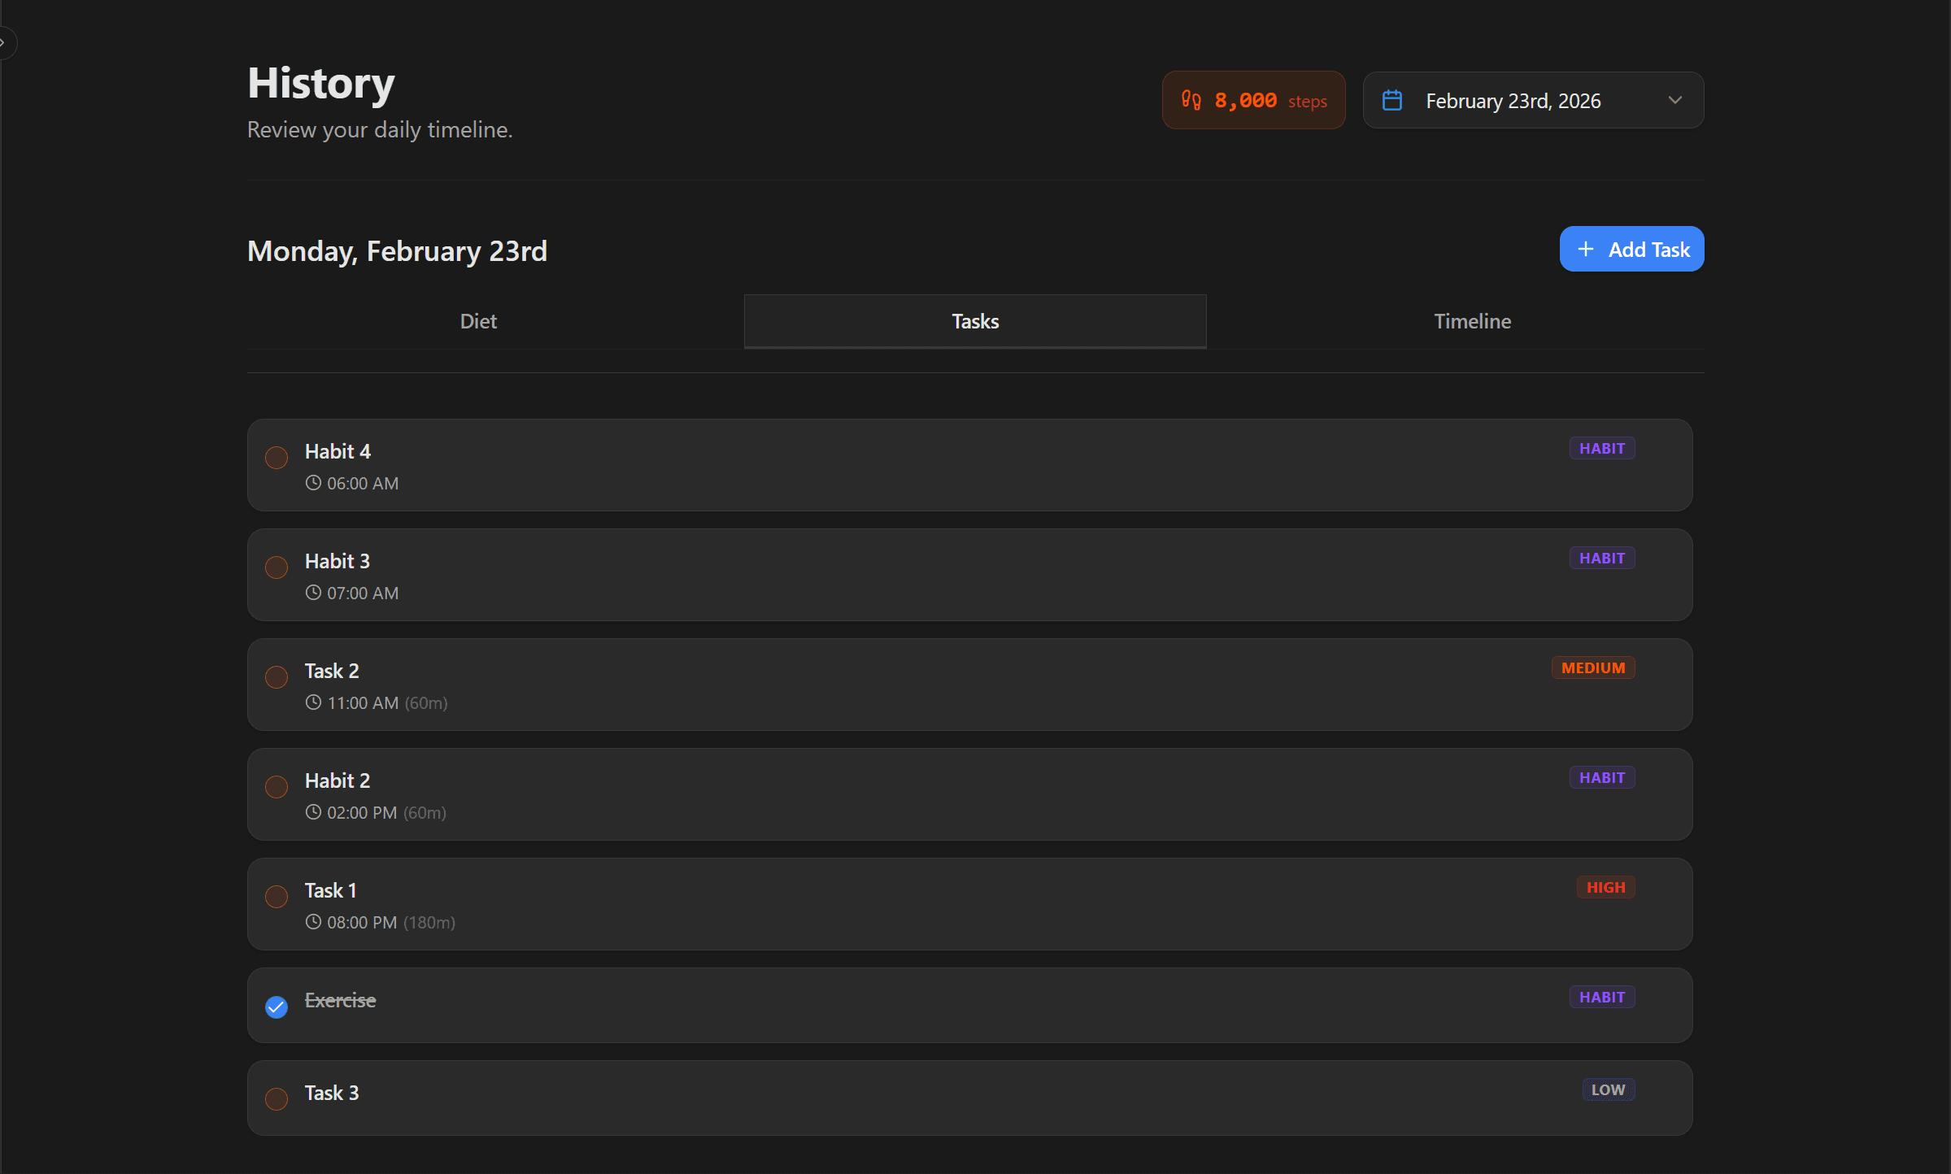Click the plus icon on Add Task
The height and width of the screenshot is (1174, 1951).
[1587, 249]
